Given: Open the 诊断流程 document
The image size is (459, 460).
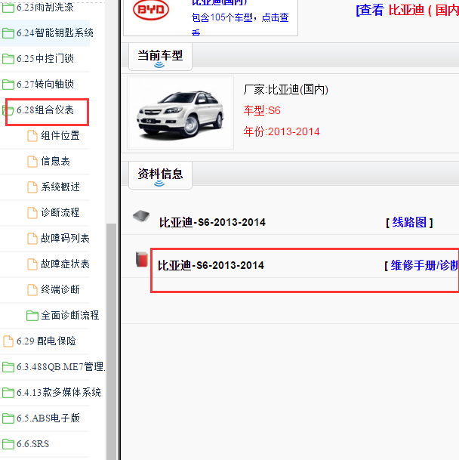Looking at the screenshot, I should pos(60,212).
